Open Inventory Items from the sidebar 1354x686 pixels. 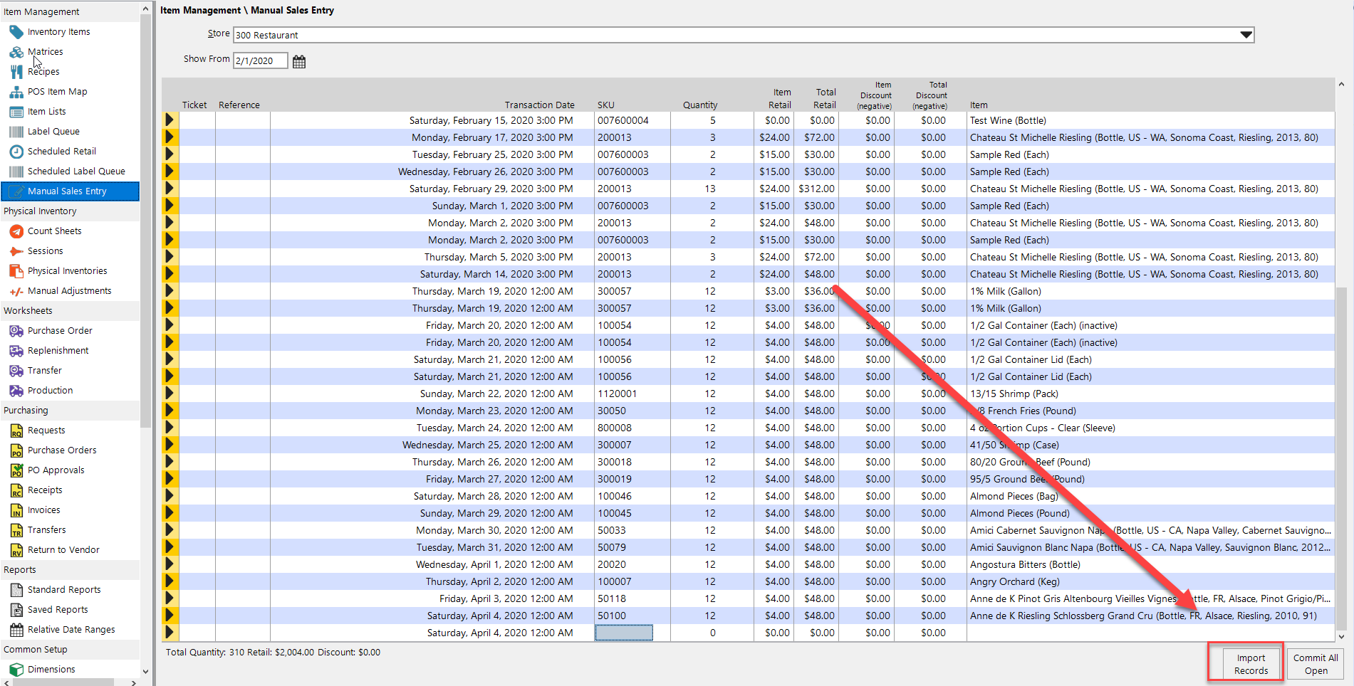tap(58, 32)
